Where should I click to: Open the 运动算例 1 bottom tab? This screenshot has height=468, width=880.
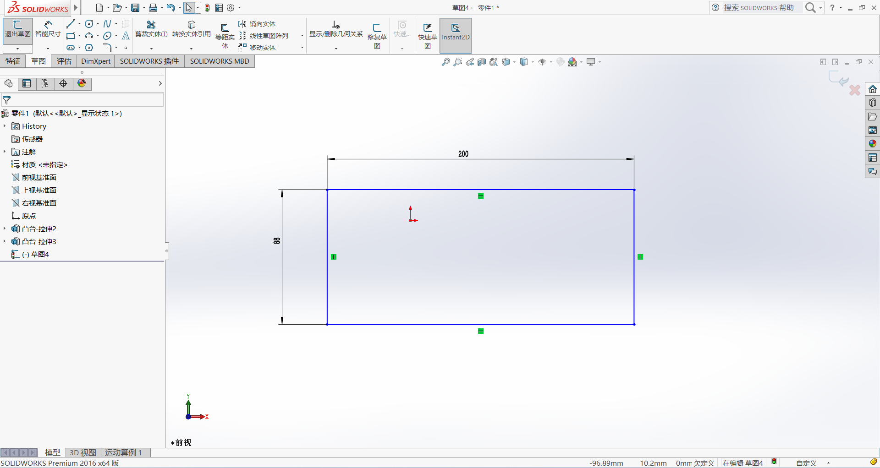pyautogui.click(x=124, y=452)
